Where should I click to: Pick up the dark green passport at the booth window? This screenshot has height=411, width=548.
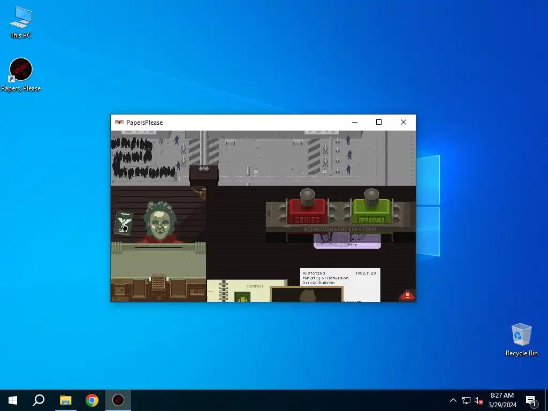coord(124,223)
